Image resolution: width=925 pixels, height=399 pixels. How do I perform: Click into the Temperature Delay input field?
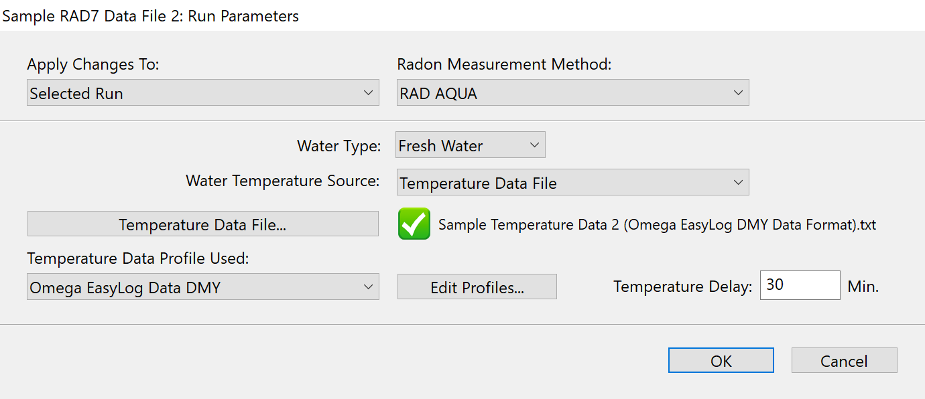coord(799,285)
